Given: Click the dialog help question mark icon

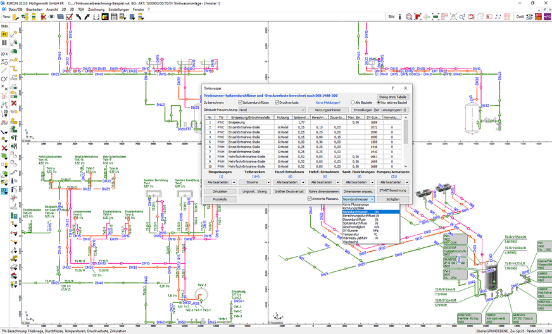Looking at the screenshot, I should click(x=392, y=89).
